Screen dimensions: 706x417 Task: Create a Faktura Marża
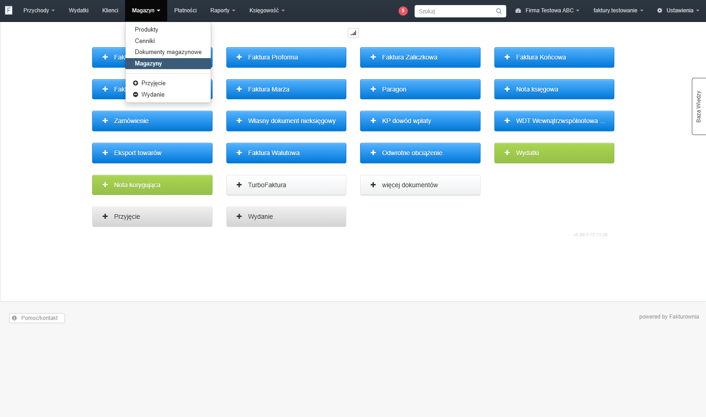click(x=286, y=89)
